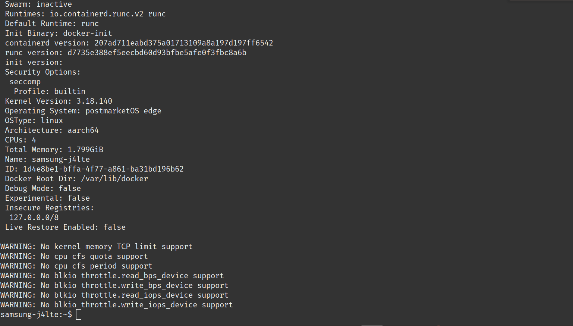Click the aarch64 architecture value
Screen dimensions: 573x326
coord(83,130)
